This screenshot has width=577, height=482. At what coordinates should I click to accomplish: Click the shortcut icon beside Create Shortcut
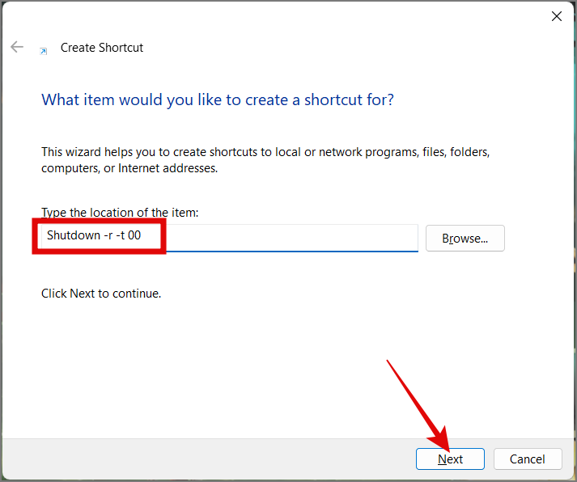[x=43, y=49]
